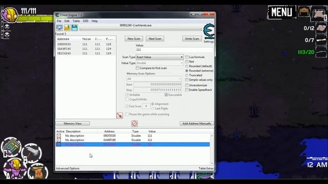Open the Edit menu
Viewport: 328px width, 184px height.
pyautogui.click(x=67, y=21)
